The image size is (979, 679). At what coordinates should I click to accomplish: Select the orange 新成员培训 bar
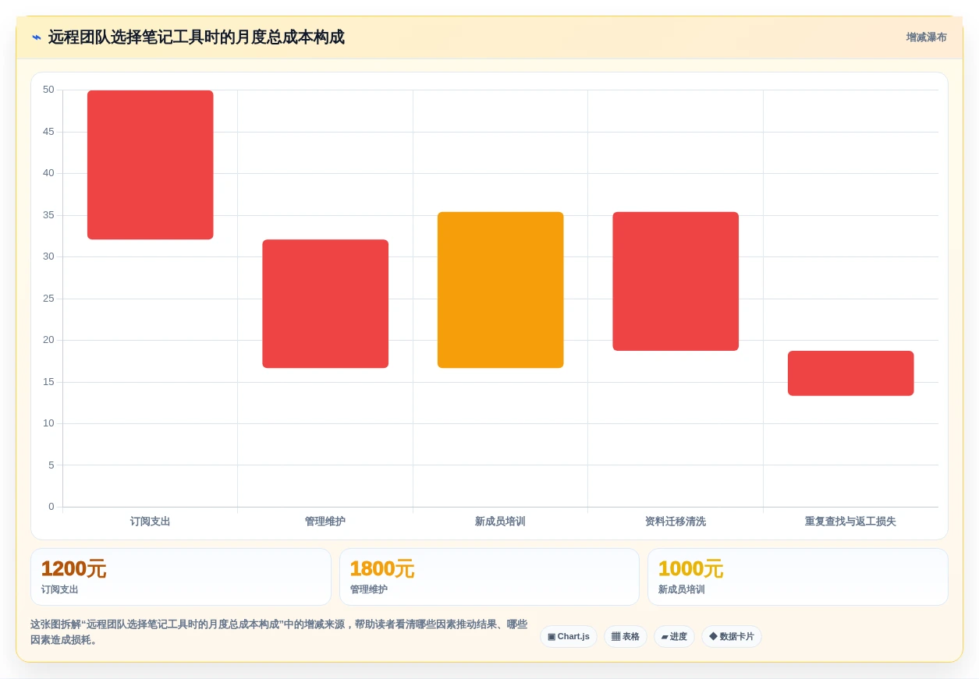click(501, 290)
